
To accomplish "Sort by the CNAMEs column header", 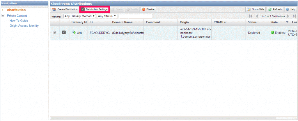I will coord(228,22).
